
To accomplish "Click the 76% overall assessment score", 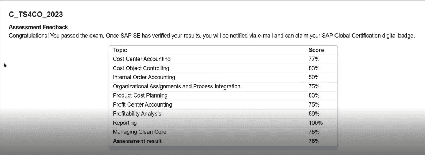I will click(314, 141).
